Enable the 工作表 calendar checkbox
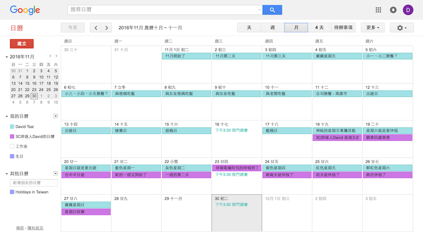Viewport: 423px width, 232px height. point(12,147)
